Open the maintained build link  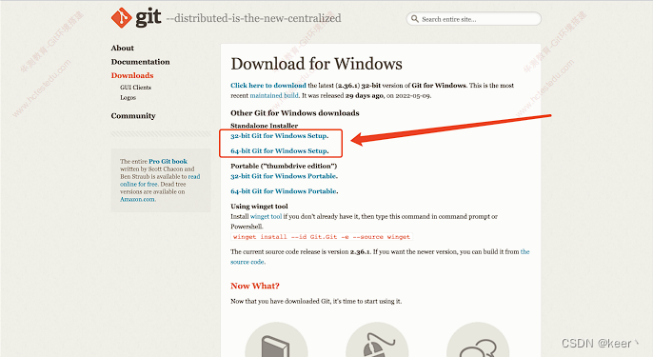click(274, 95)
